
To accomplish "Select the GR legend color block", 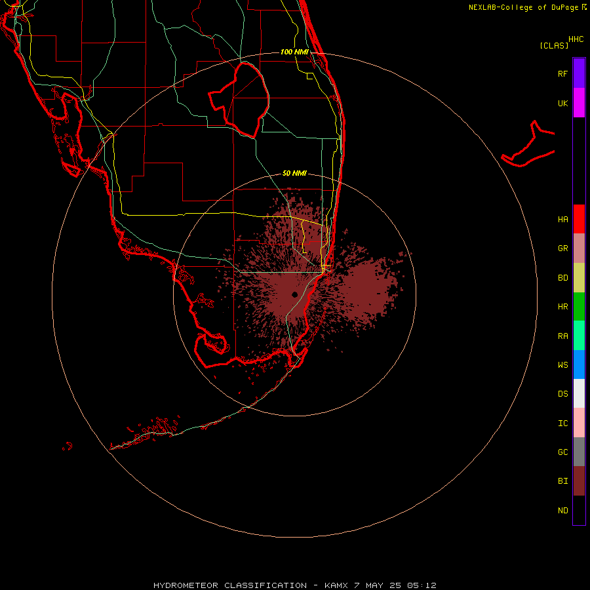I will pyautogui.click(x=579, y=248).
